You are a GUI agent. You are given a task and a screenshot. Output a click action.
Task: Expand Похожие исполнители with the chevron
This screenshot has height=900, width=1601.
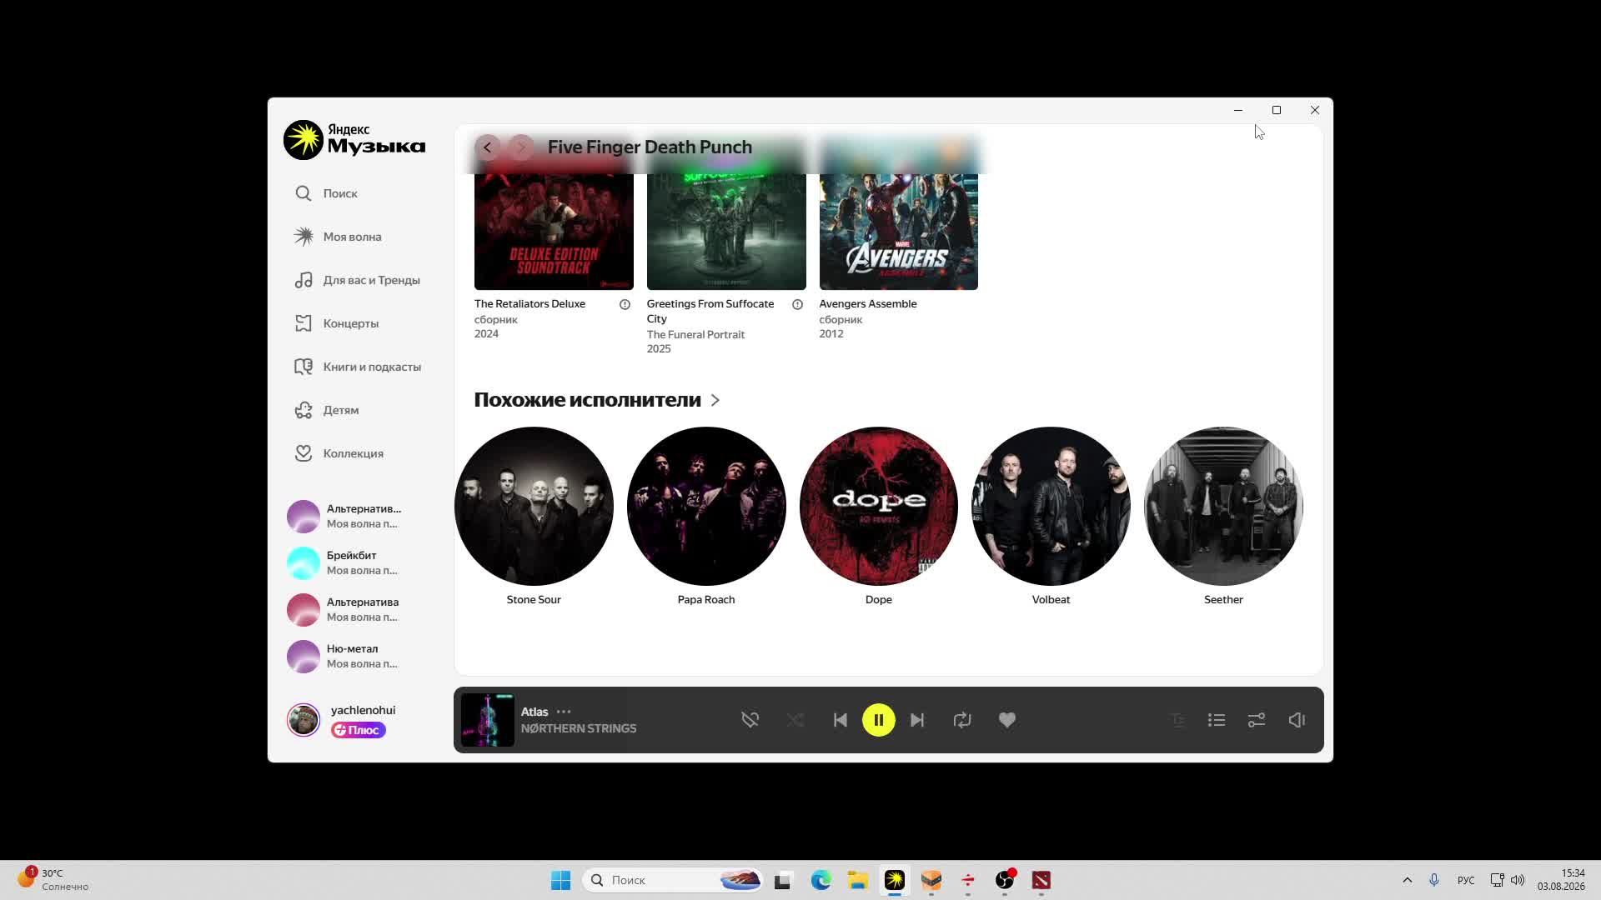(715, 400)
